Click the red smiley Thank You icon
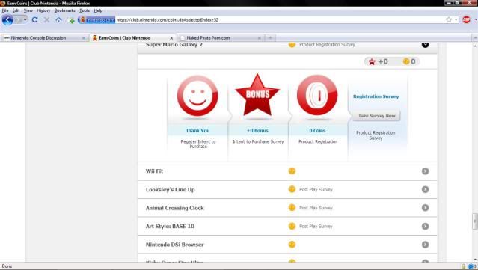Viewport: 478px width, 270px height. (x=197, y=96)
